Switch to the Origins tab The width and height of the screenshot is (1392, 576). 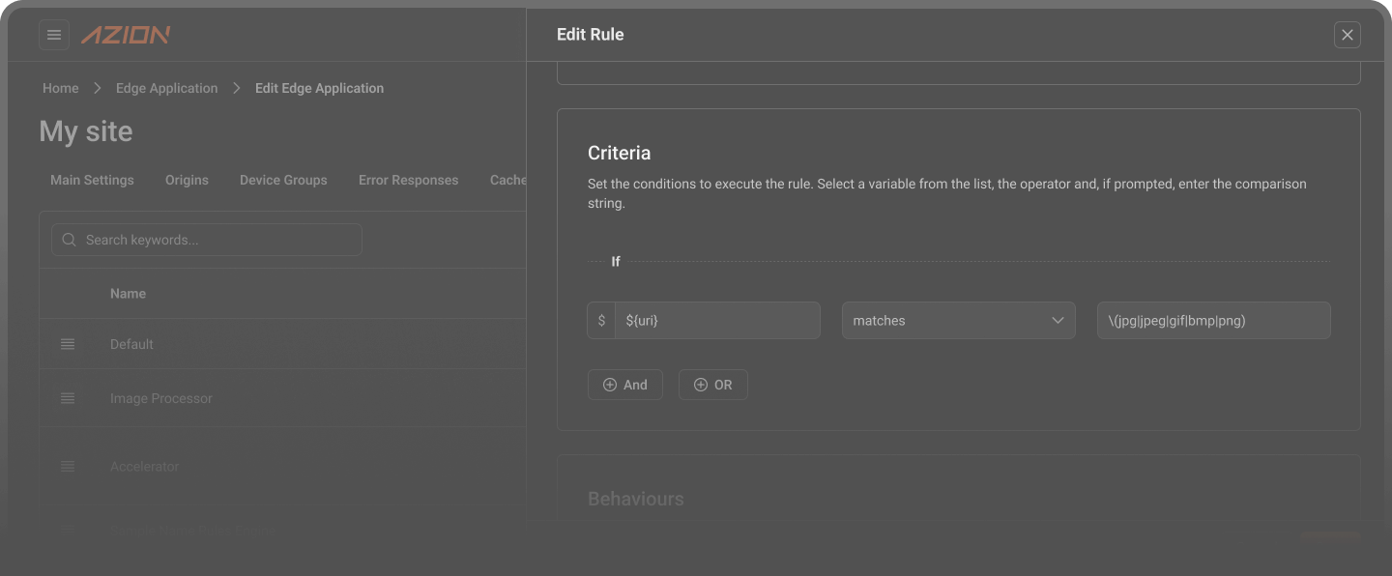point(187,180)
